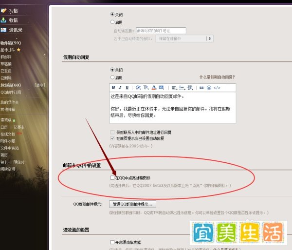Open the font family picker icon

point(138,87)
